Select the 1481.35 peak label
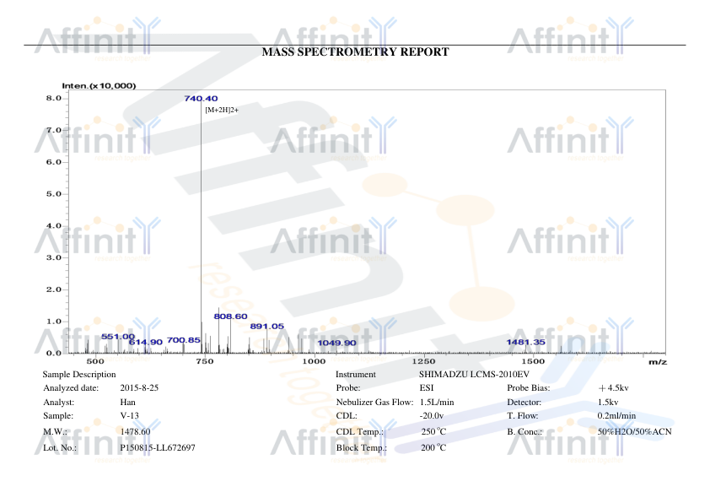The width and height of the screenshot is (710, 503). click(x=525, y=342)
